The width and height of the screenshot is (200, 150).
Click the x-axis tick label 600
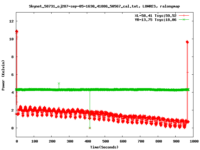coord(123,141)
